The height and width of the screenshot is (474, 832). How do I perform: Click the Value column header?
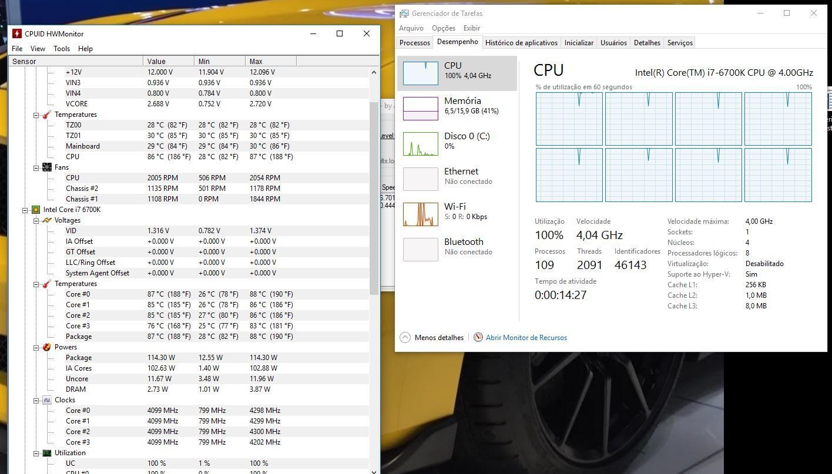[169, 61]
